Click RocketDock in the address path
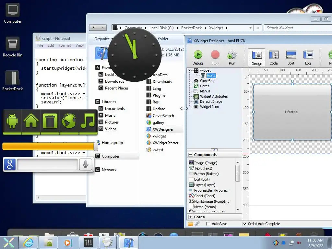 [191, 28]
